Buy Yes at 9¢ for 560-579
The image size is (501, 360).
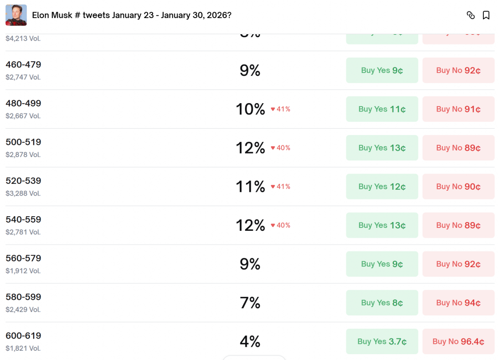382,264
